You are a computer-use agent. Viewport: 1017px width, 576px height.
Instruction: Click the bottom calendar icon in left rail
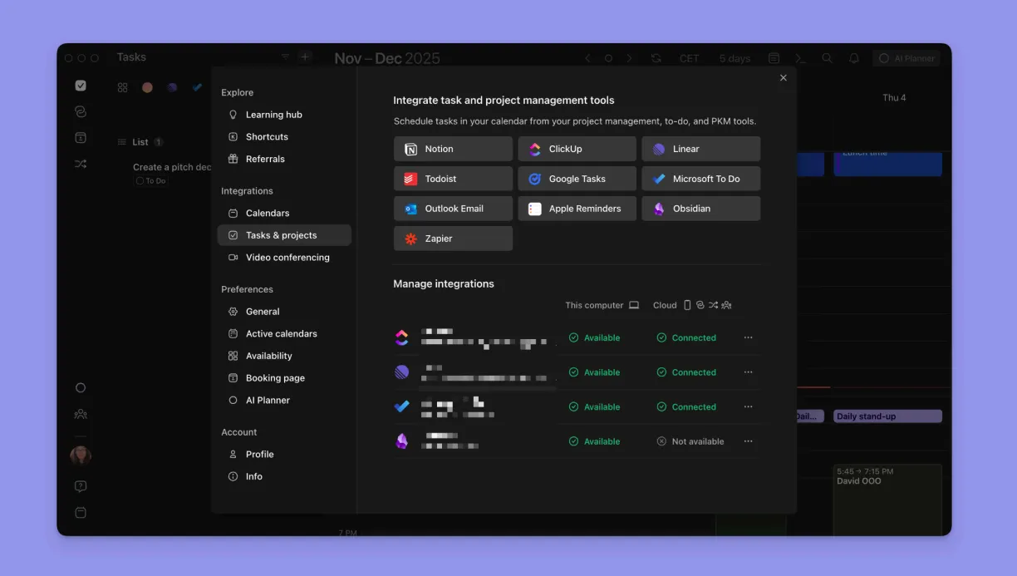pos(81,513)
